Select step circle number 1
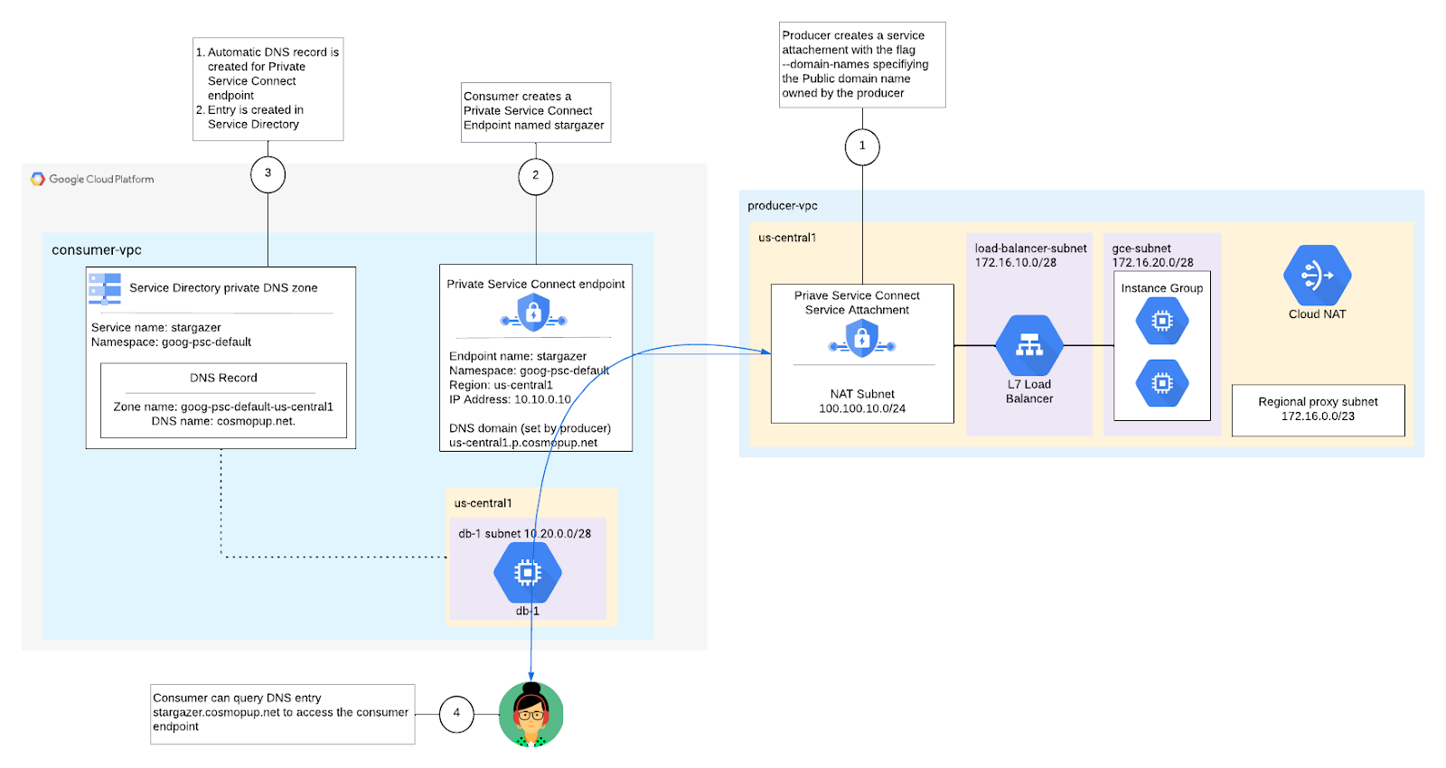This screenshot has width=1446, height=768. point(862,145)
